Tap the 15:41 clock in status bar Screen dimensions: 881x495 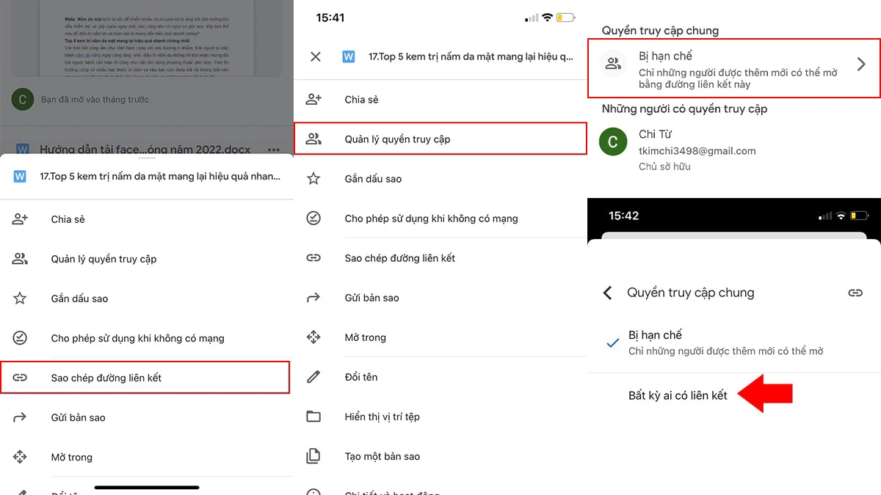click(330, 17)
